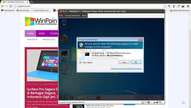Open the VMware File menu

click(61, 16)
